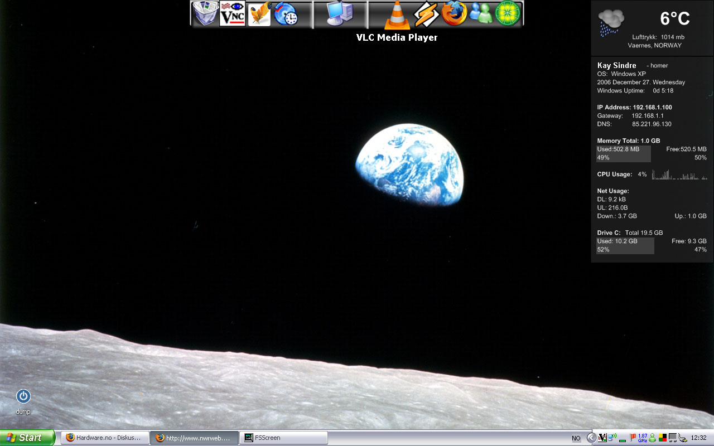Click the Up.: 1.0 GB total
The image size is (714, 446).
pyautogui.click(x=691, y=216)
